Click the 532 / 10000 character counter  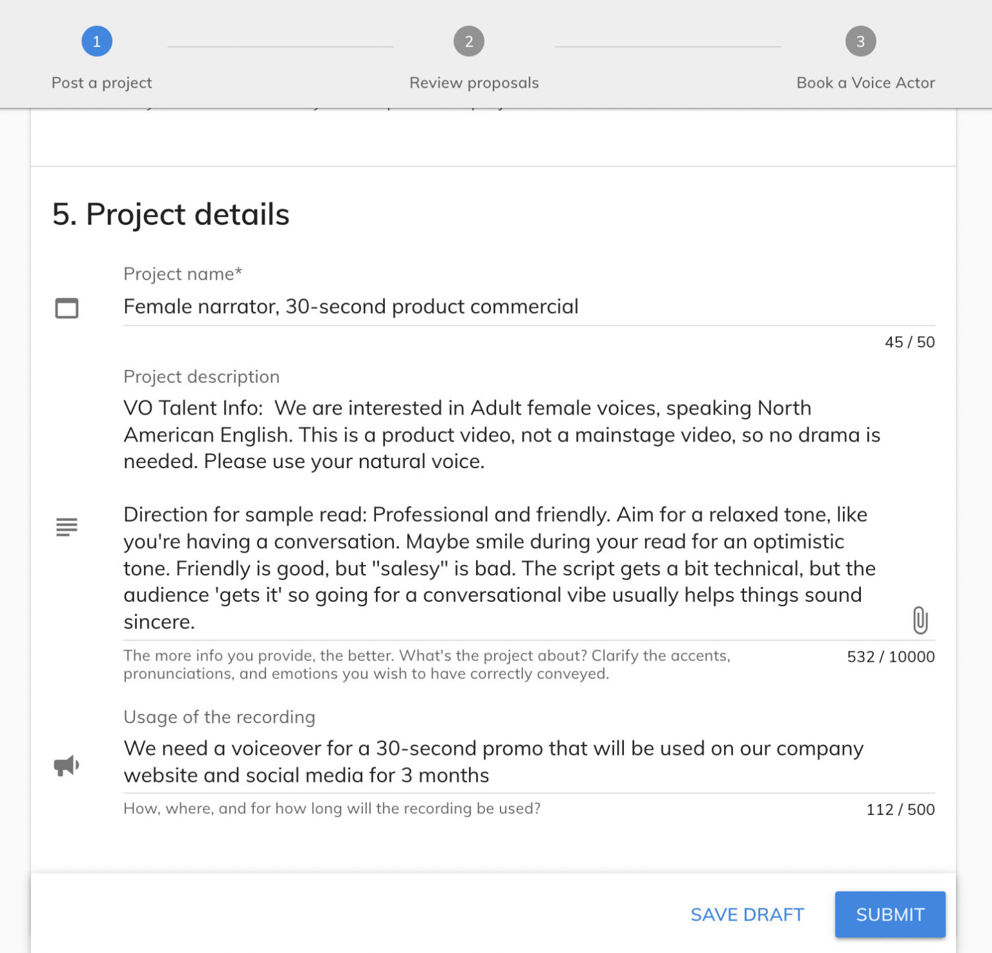[891, 657]
